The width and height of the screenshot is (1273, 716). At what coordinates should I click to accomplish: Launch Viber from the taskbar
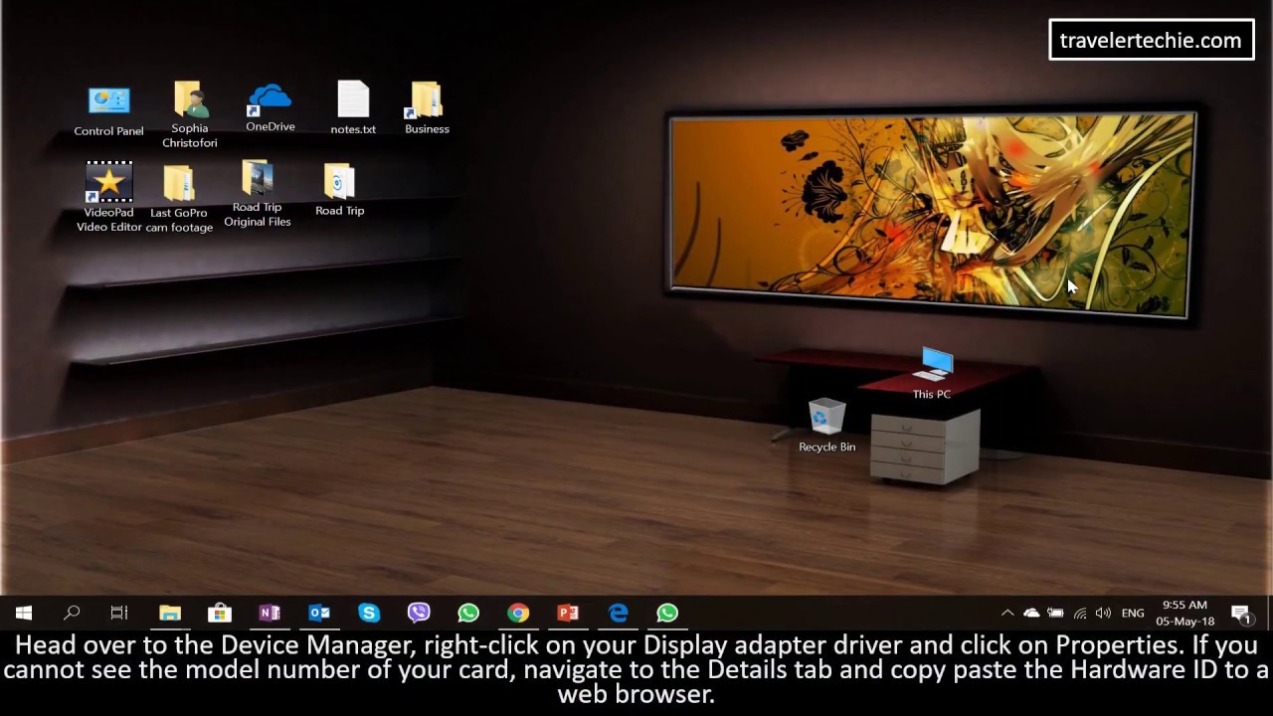coord(419,613)
